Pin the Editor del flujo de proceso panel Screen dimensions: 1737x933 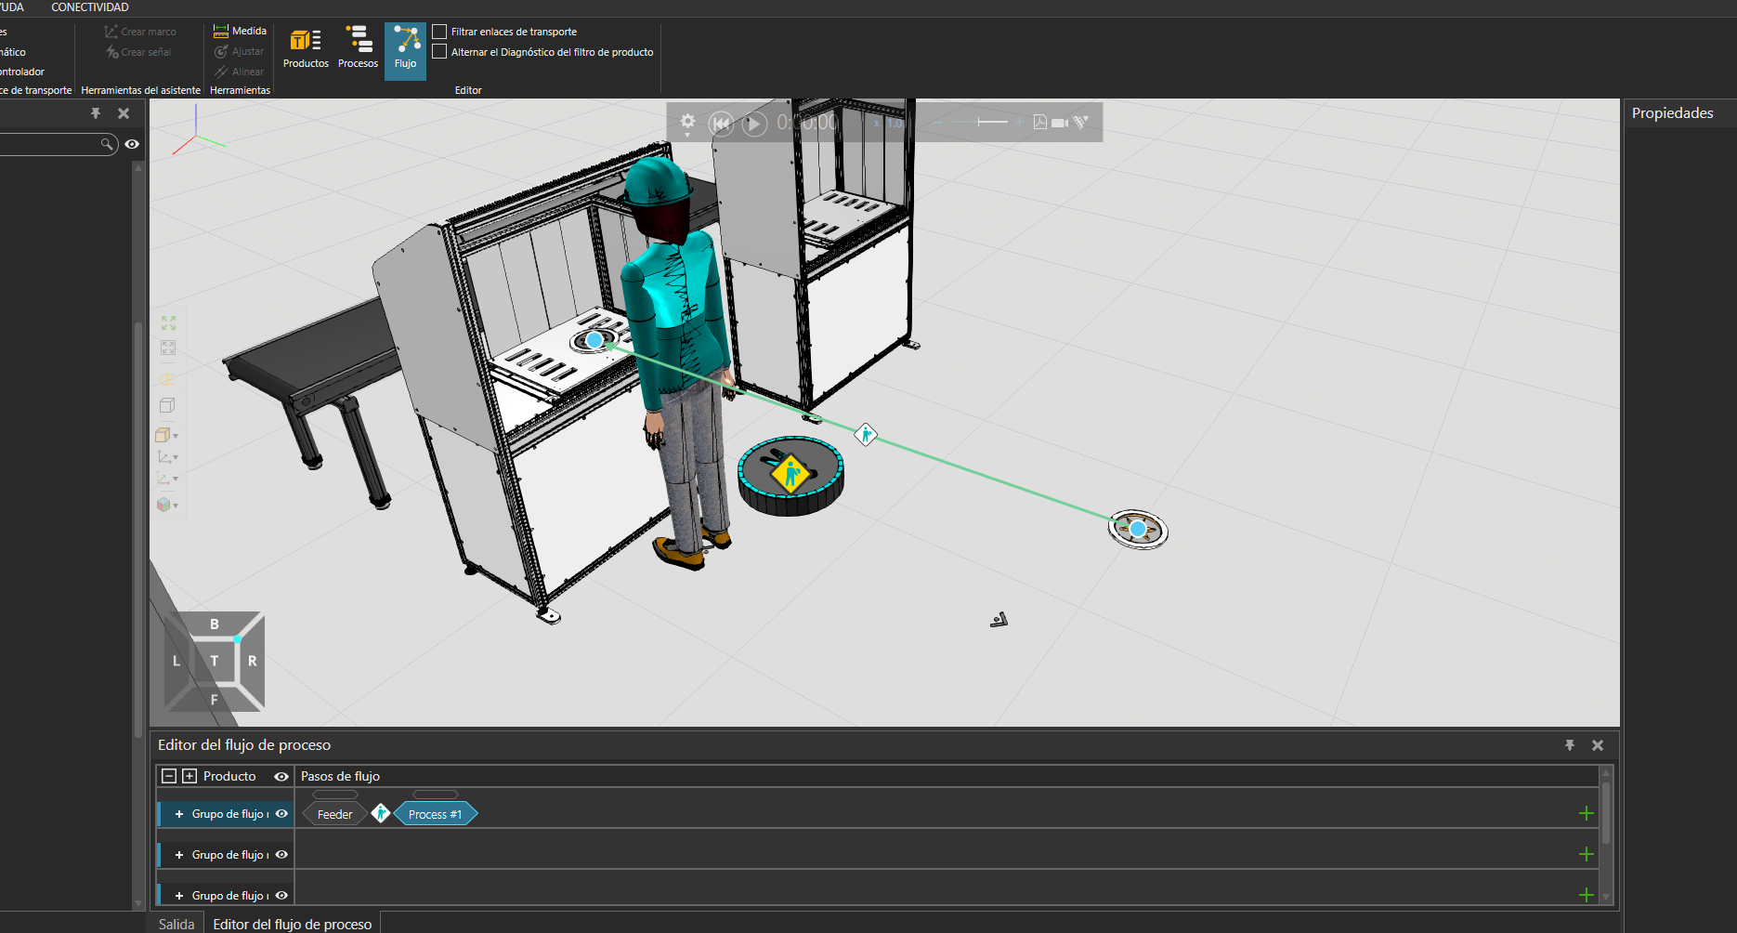[1570, 745]
